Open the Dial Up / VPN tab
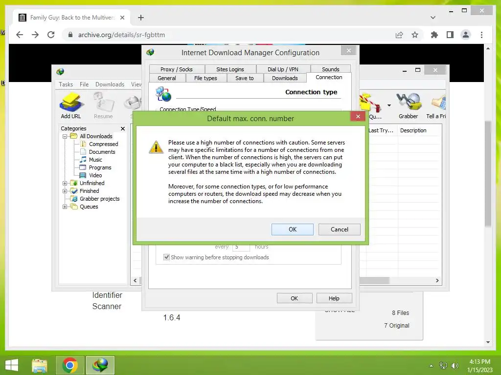The height and width of the screenshot is (375, 501). tap(283, 69)
